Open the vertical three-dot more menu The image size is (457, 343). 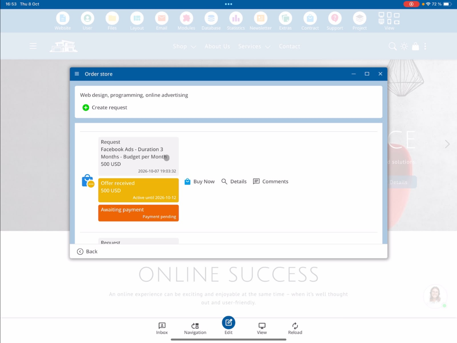pyautogui.click(x=425, y=47)
